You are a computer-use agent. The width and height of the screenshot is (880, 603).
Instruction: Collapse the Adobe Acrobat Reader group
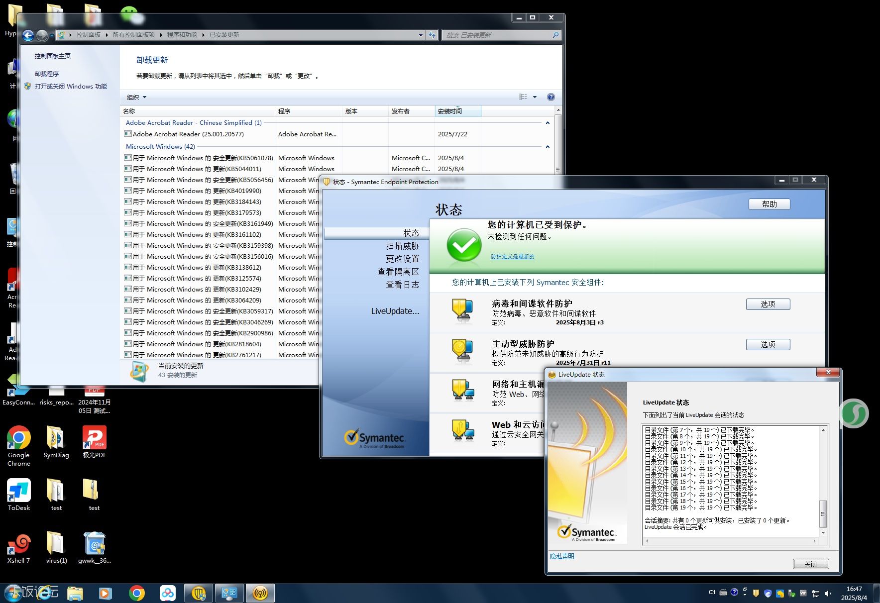(548, 123)
